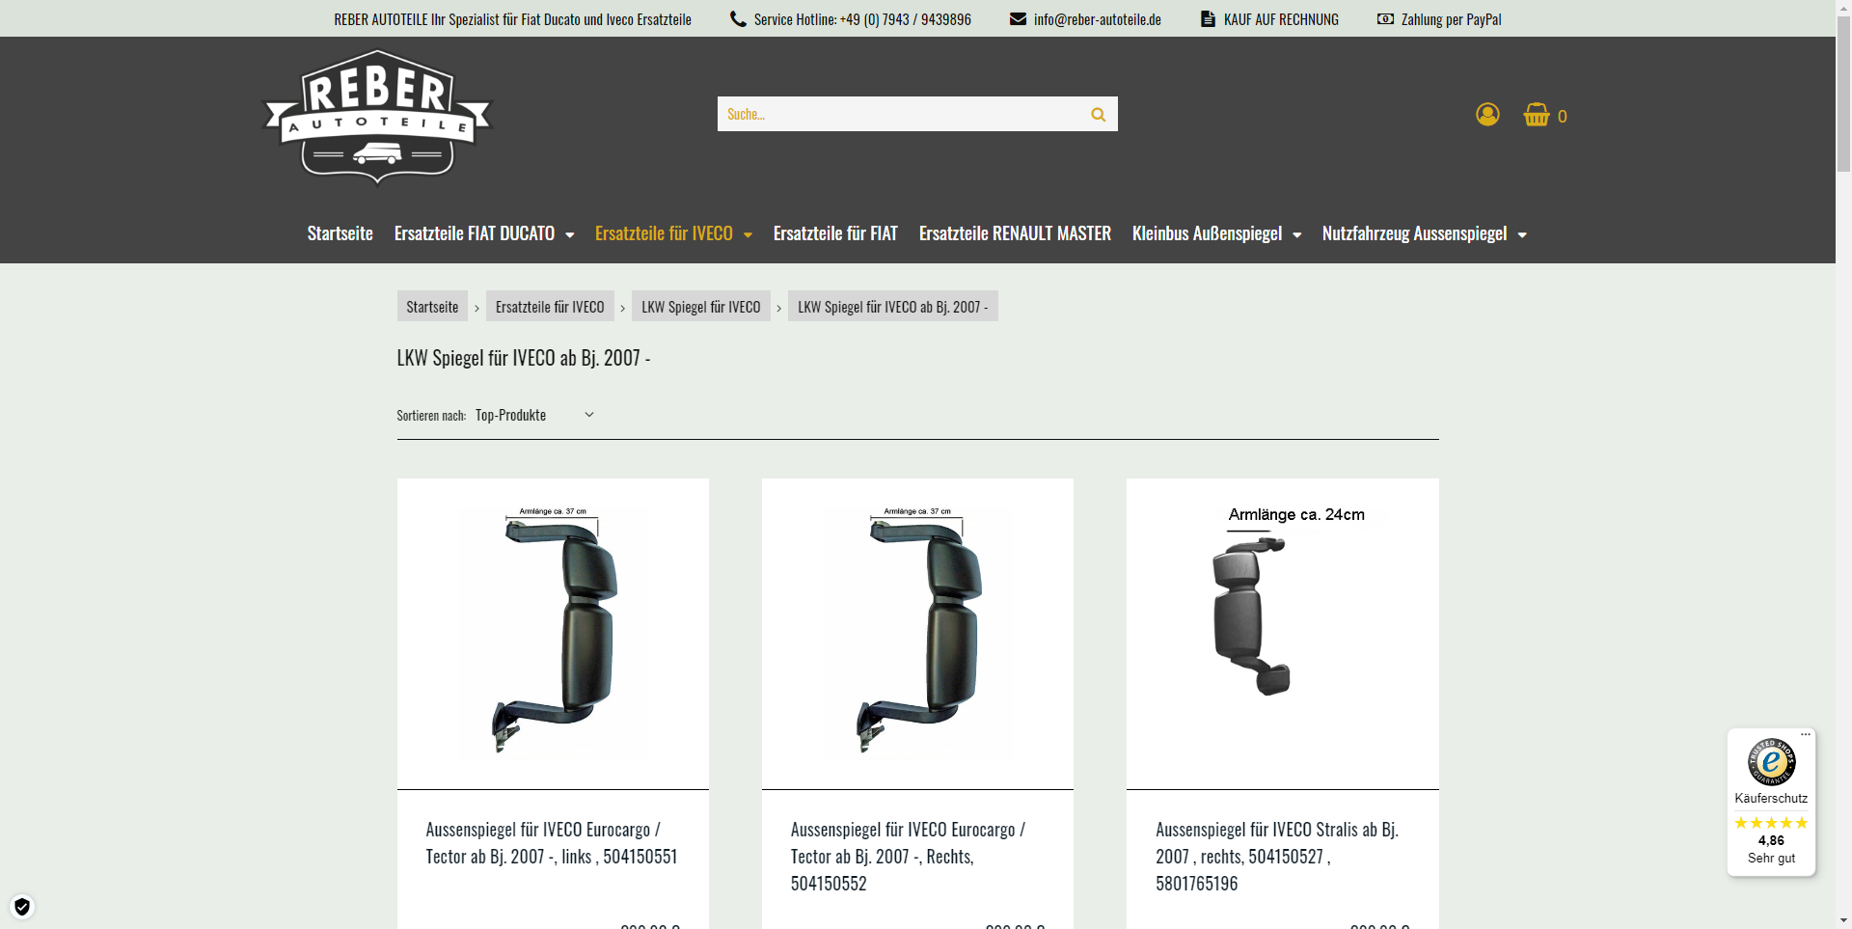
Task: Open the shopping basket icon
Action: tap(1537, 115)
